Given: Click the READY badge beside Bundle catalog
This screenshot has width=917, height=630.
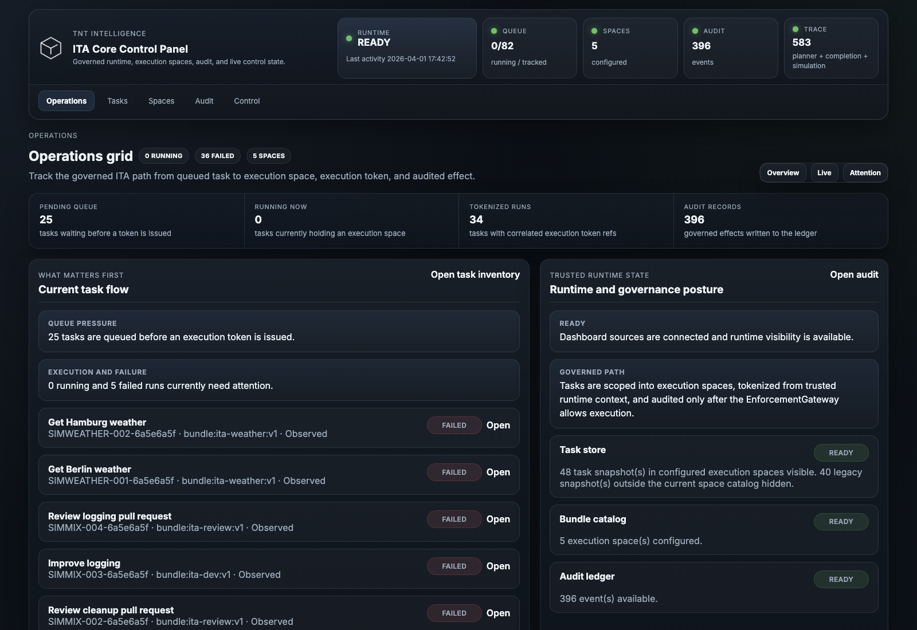Looking at the screenshot, I should [841, 521].
